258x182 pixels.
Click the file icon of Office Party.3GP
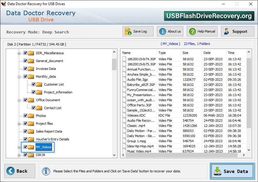[124, 105]
